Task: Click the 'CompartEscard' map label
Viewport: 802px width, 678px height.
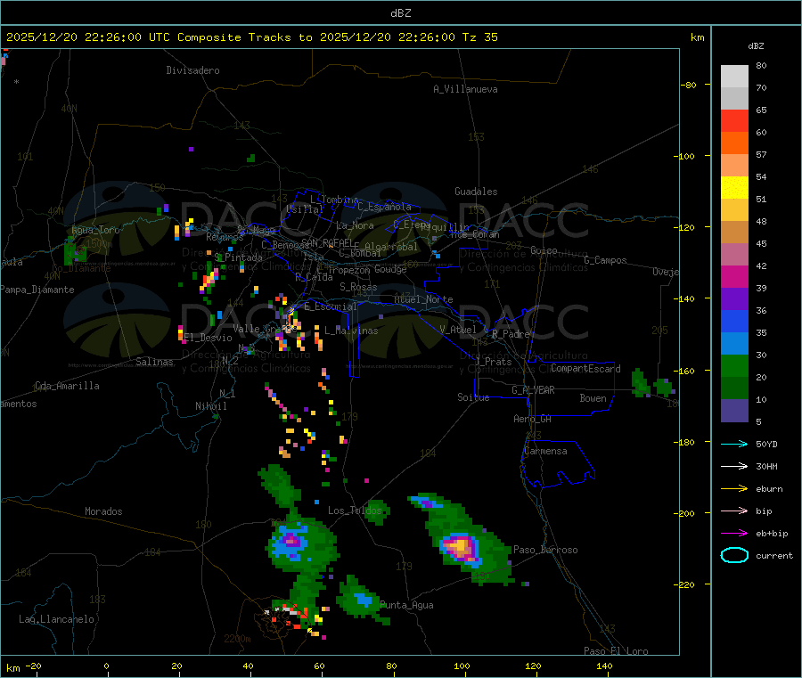Action: pyautogui.click(x=585, y=369)
